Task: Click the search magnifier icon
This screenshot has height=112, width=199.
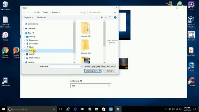Action: click(115, 12)
